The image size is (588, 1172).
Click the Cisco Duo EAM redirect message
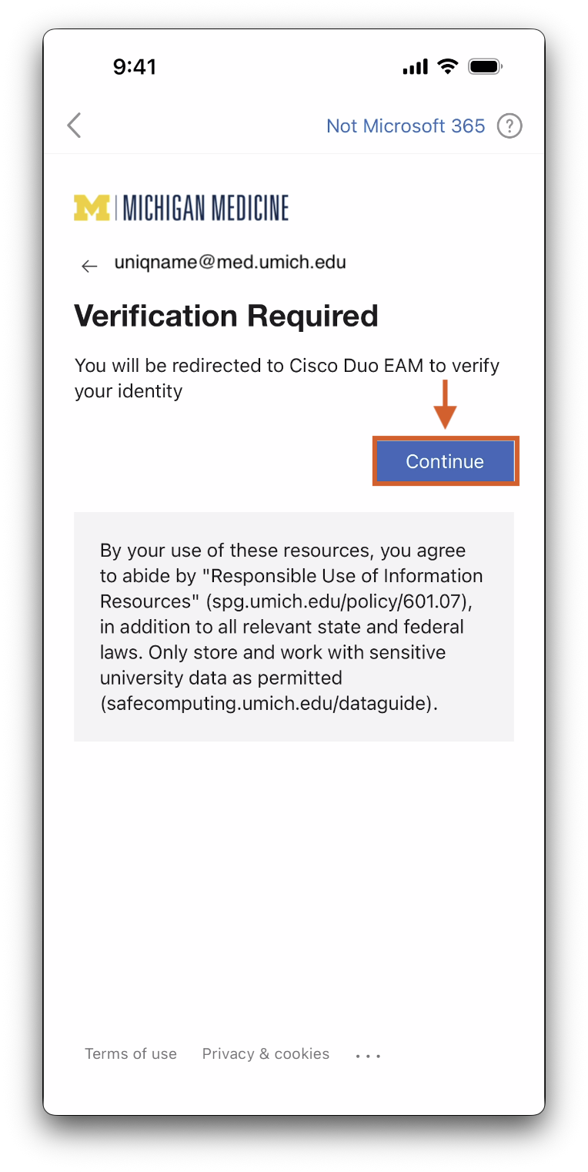(286, 377)
